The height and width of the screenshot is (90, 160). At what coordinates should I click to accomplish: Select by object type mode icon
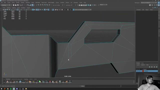coord(30,5)
